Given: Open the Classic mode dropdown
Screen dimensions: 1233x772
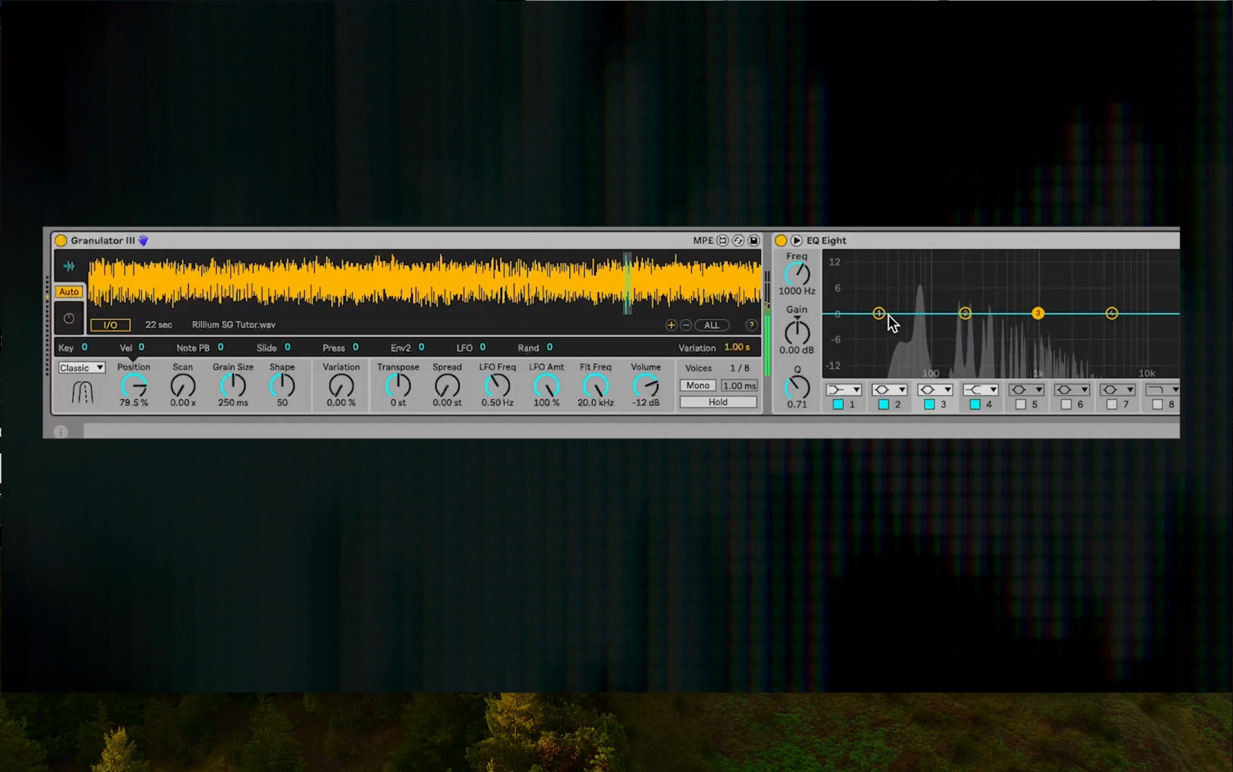Looking at the screenshot, I should point(82,368).
